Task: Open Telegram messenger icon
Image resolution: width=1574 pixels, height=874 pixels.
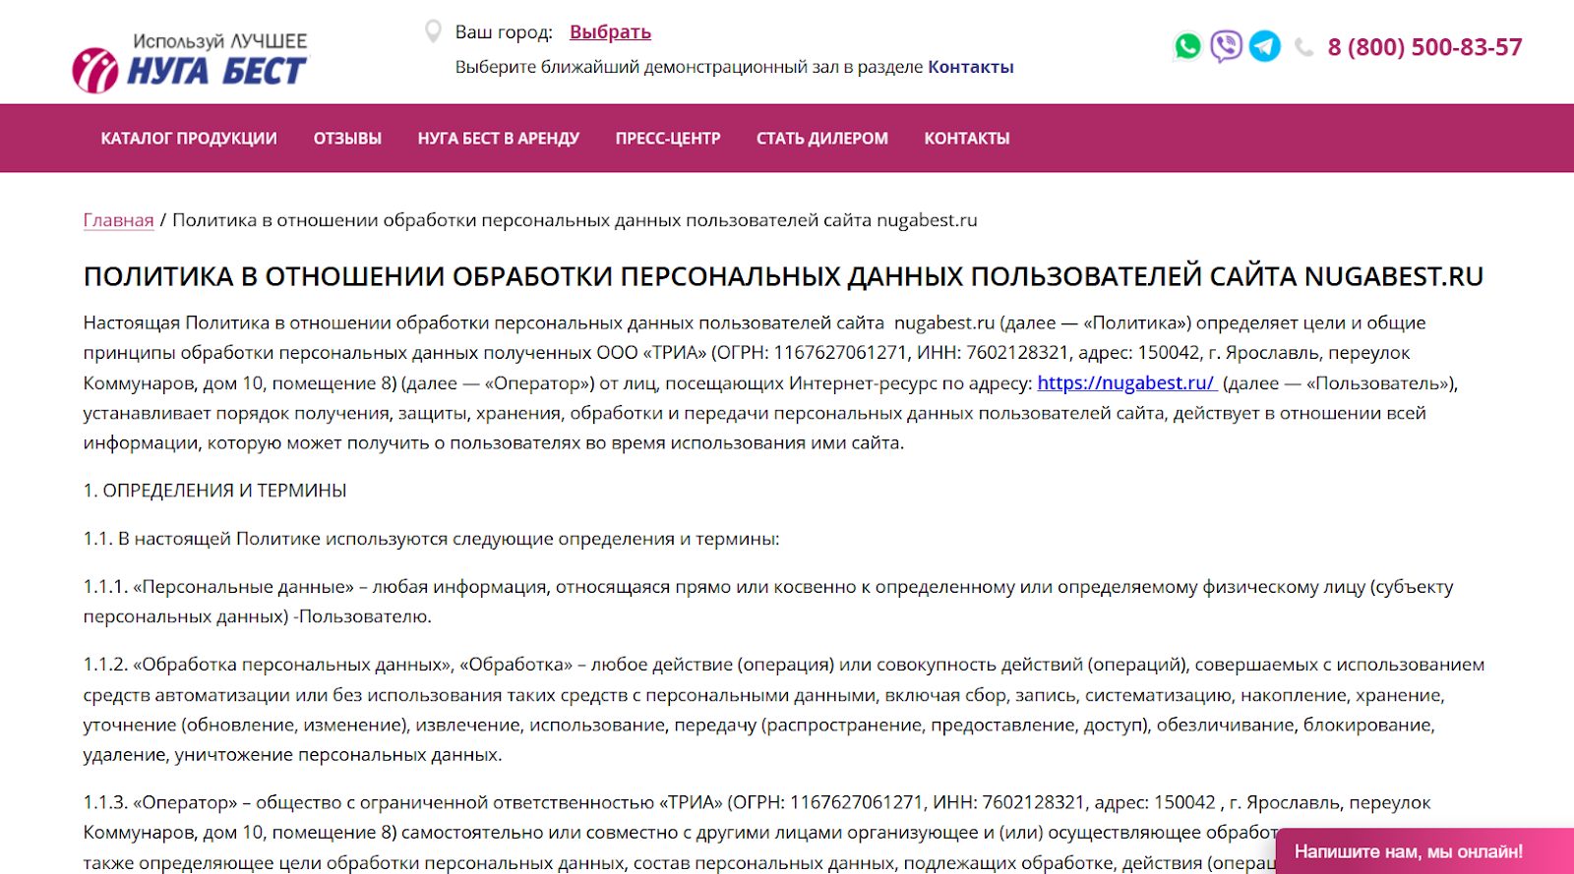Action: (x=1265, y=46)
